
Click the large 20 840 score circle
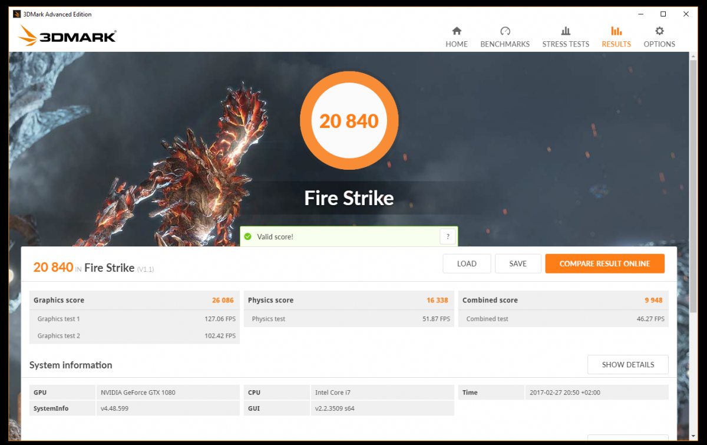point(349,120)
